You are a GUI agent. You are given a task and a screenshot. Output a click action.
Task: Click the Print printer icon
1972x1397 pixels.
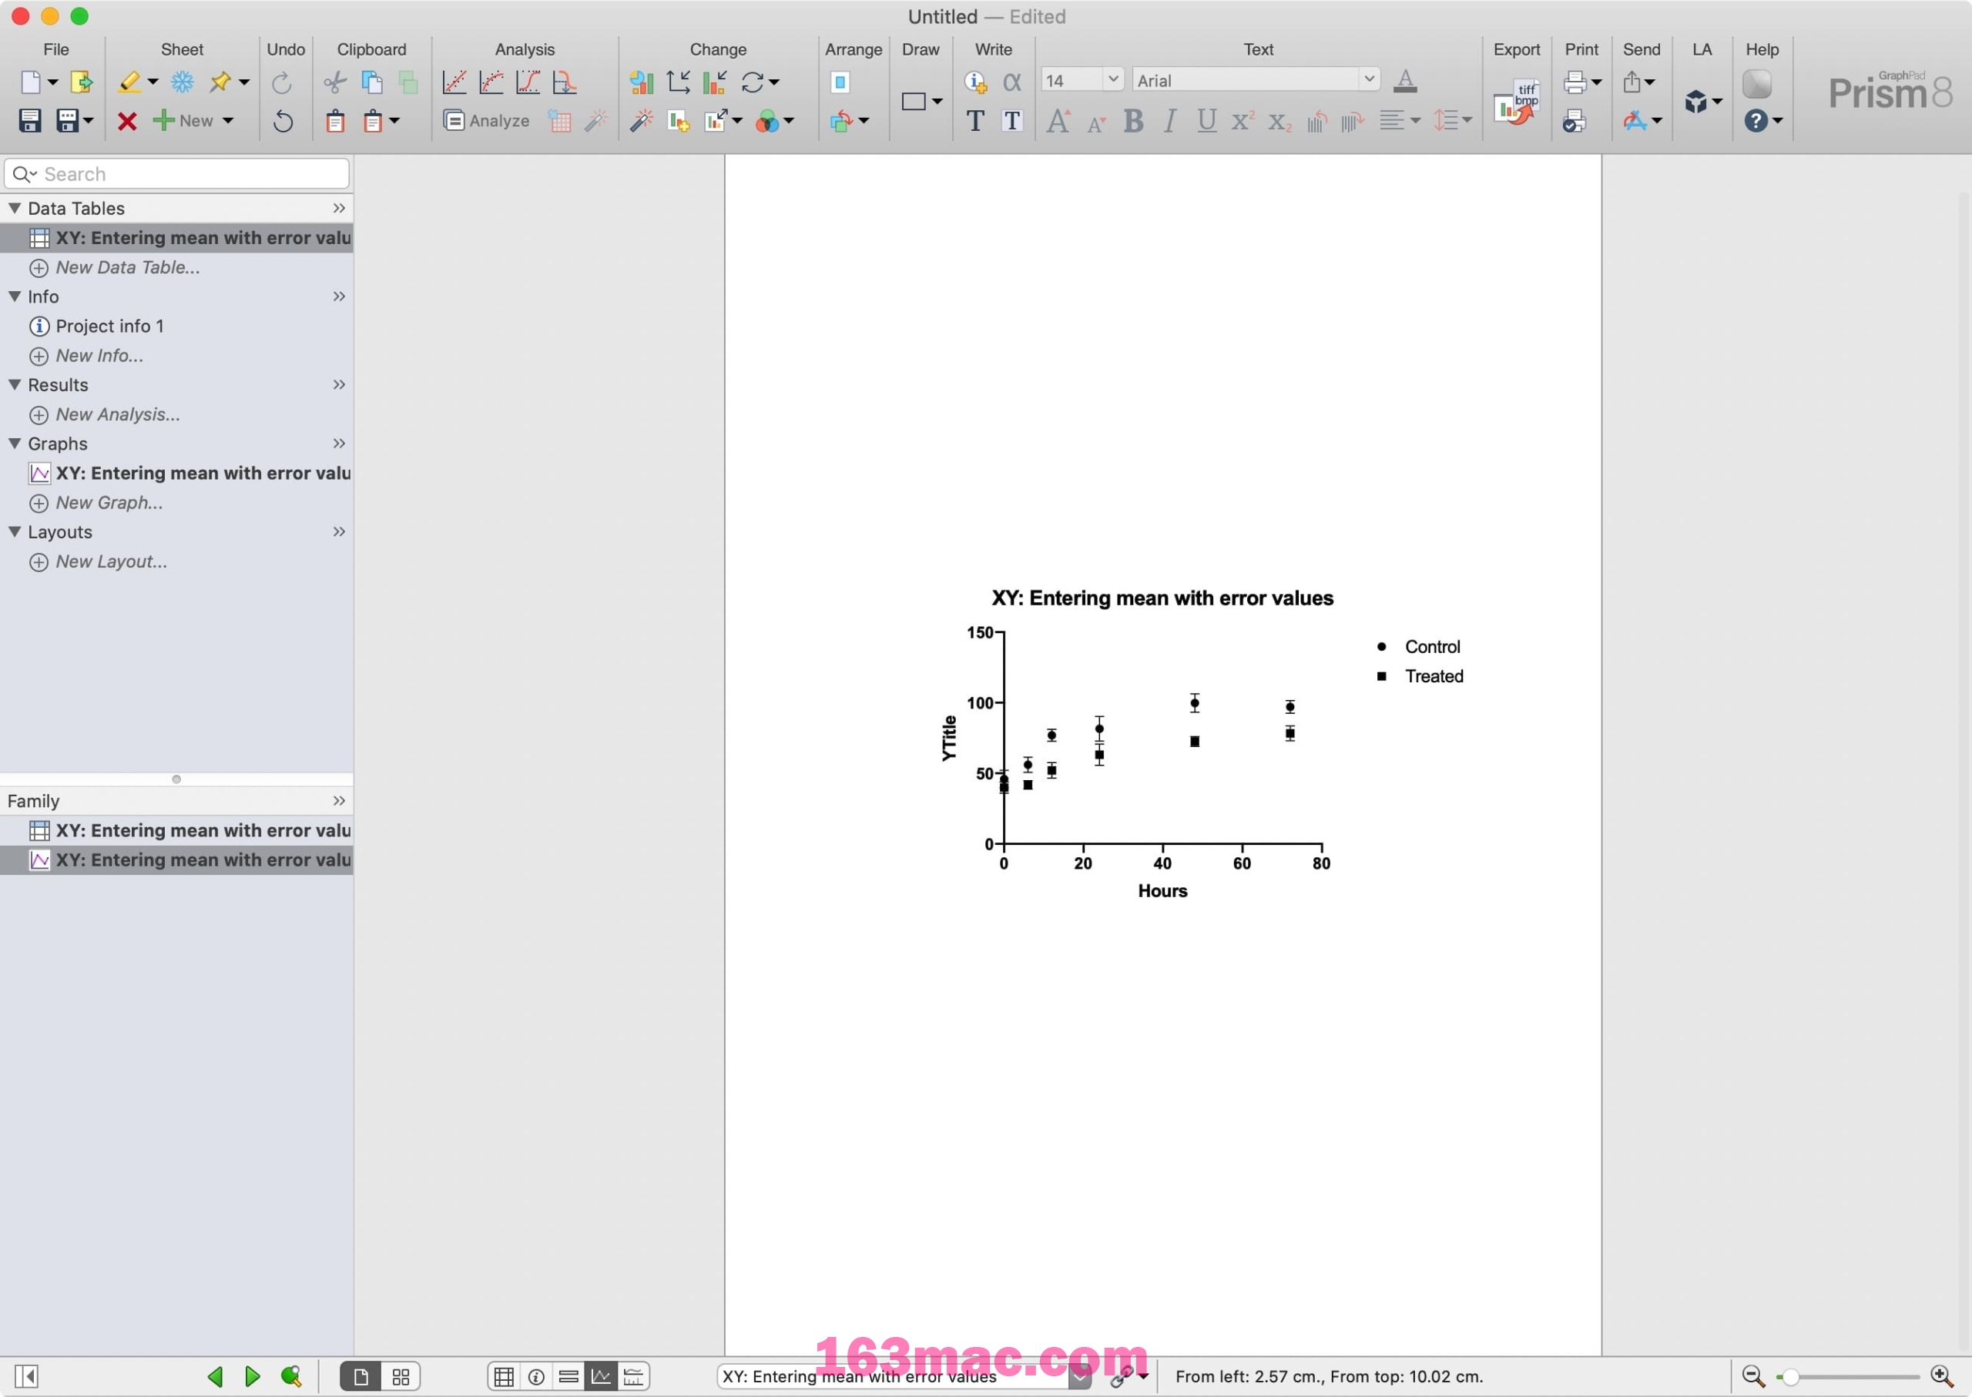click(x=1575, y=82)
